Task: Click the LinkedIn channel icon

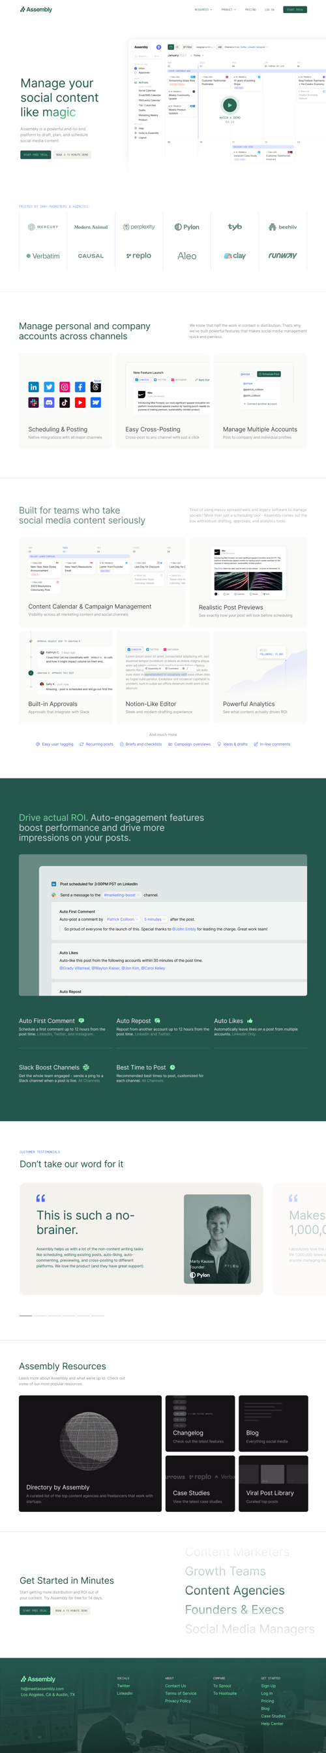Action: pyautogui.click(x=33, y=386)
